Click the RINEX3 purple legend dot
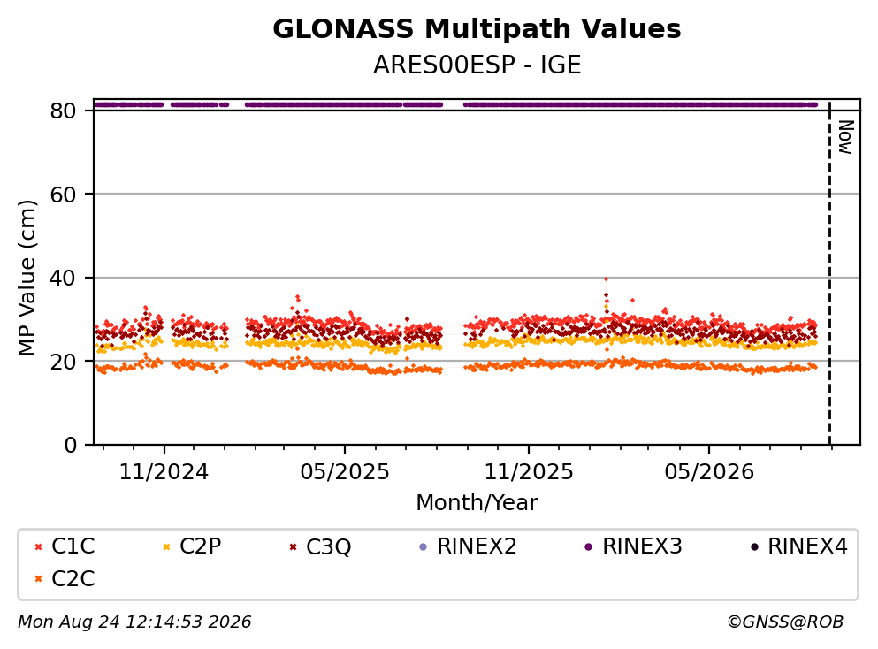 (588, 547)
